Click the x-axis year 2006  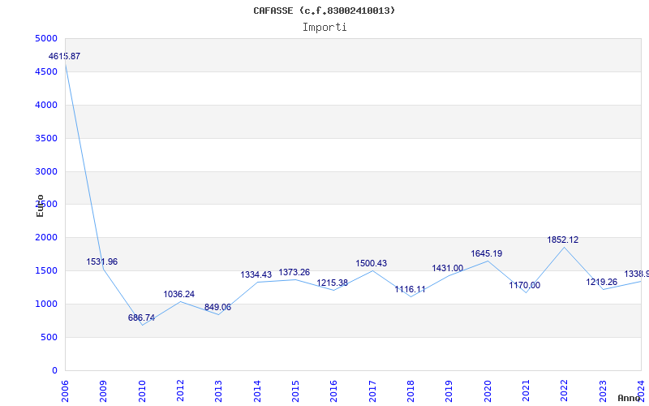[65, 391]
